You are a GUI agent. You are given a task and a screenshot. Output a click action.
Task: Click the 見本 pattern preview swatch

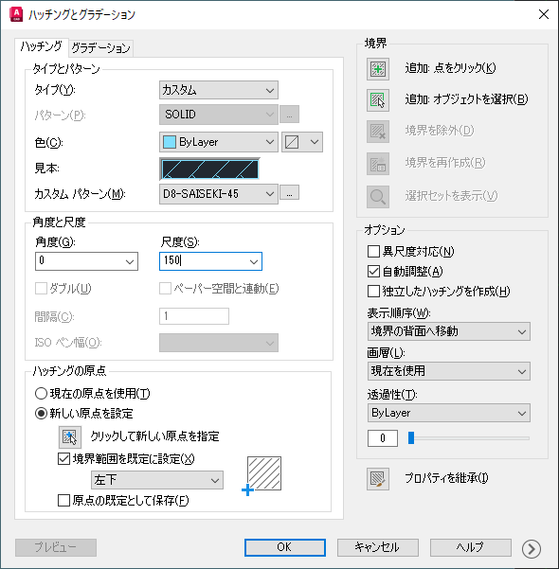pyautogui.click(x=210, y=169)
